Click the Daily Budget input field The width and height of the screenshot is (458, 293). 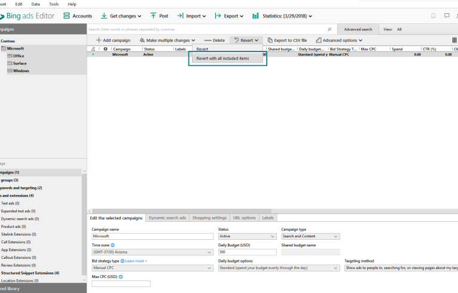click(x=247, y=252)
